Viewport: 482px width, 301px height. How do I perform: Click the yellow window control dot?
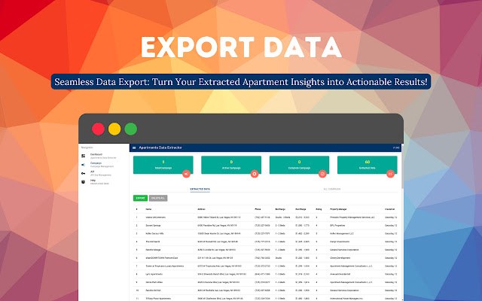click(114, 129)
